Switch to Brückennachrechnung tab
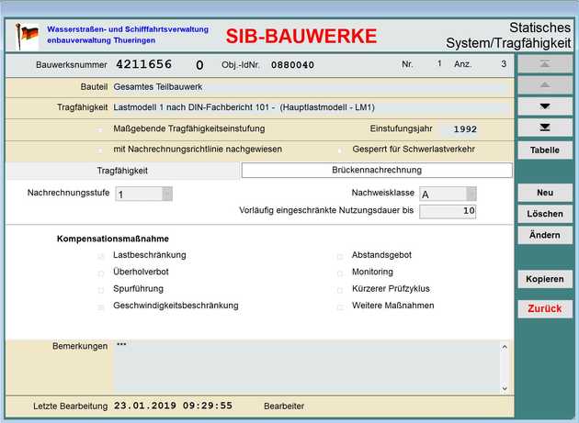Screen dimensions: 579x423 point(377,170)
